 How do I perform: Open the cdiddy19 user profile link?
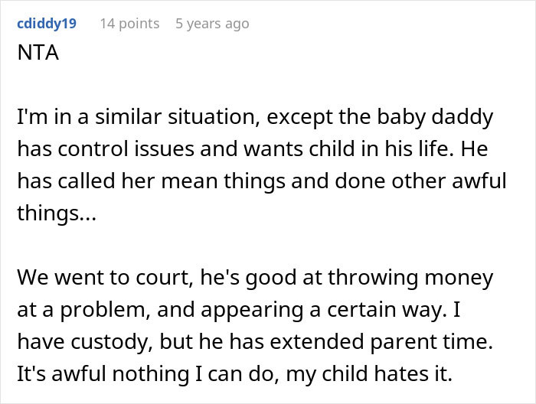click(x=46, y=24)
